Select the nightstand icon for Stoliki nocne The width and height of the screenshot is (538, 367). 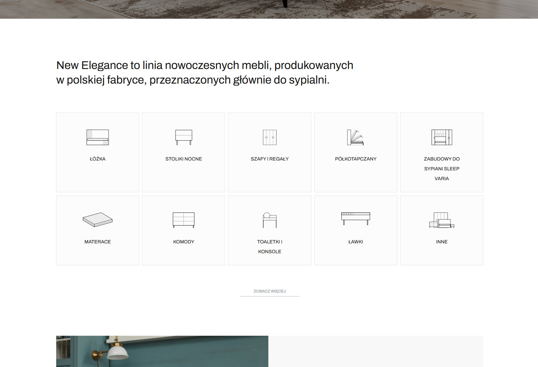183,137
